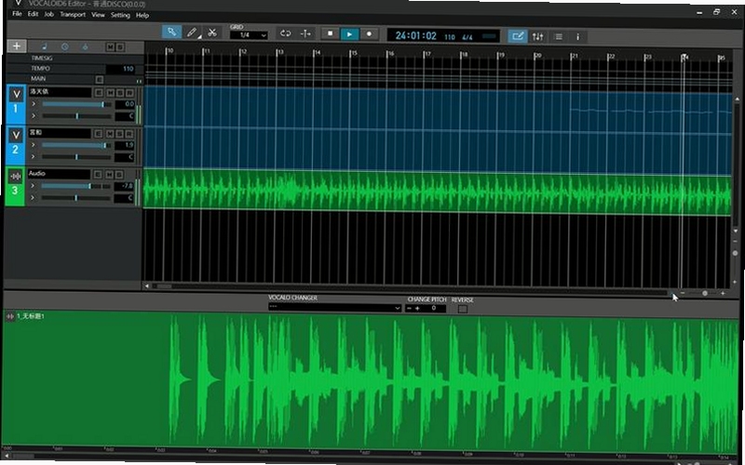Open the list view icon in toolbar
Screen dimensions: 745x465
pos(558,36)
